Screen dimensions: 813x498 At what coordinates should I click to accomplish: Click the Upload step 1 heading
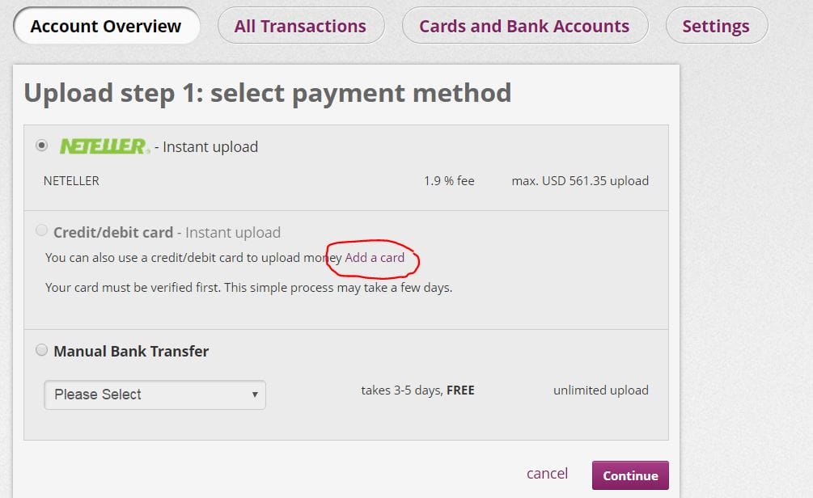268,94
